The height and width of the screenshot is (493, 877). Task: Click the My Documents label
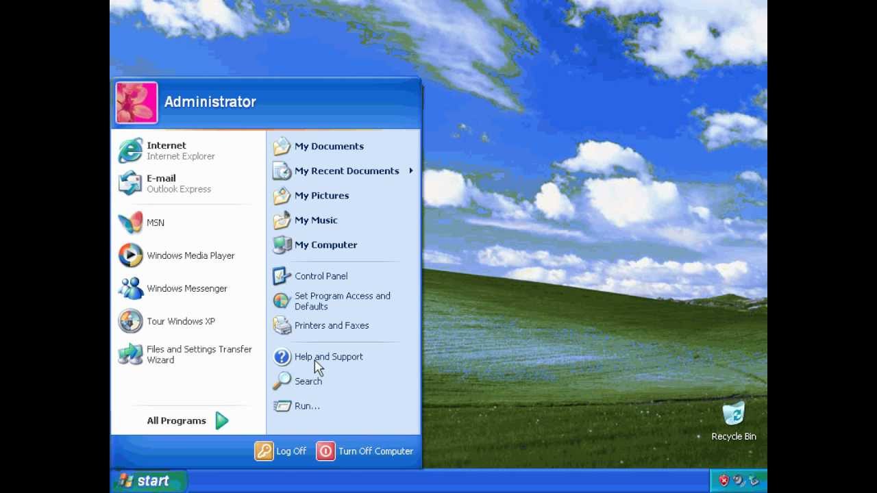pos(329,146)
